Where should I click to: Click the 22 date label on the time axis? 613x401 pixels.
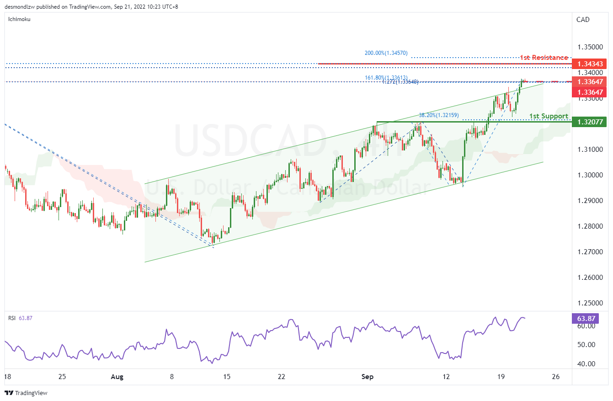pos(282,377)
